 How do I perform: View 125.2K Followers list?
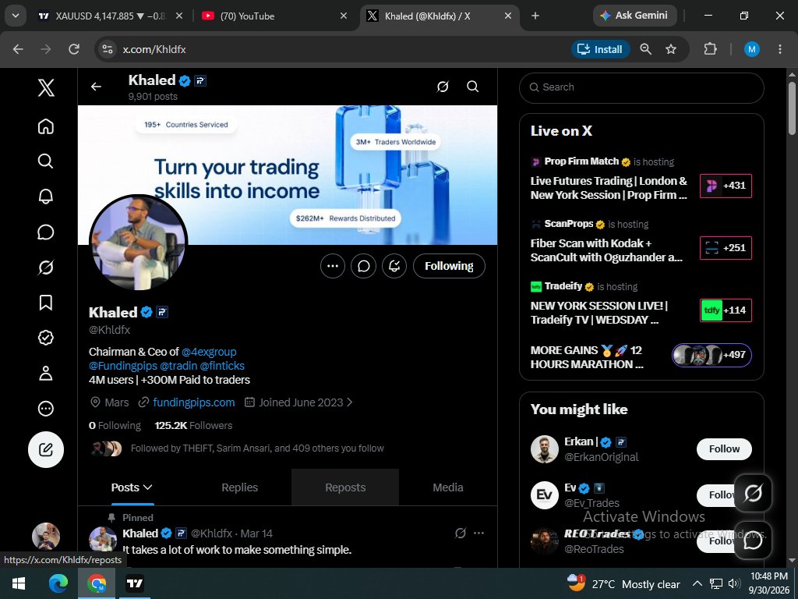pos(193,425)
